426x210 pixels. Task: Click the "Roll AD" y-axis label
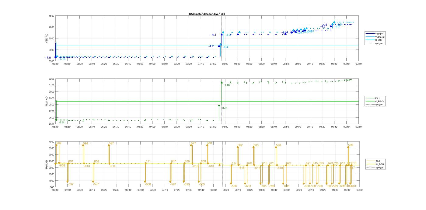47,164
